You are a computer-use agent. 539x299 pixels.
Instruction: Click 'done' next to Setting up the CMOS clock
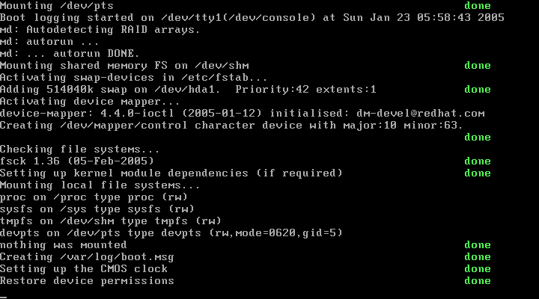pyautogui.click(x=478, y=269)
